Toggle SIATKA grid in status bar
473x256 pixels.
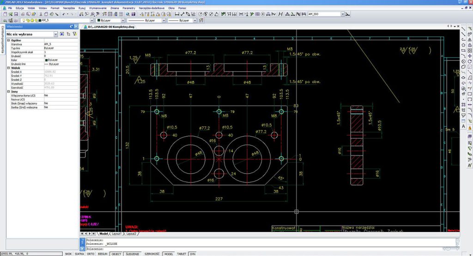(x=79, y=254)
